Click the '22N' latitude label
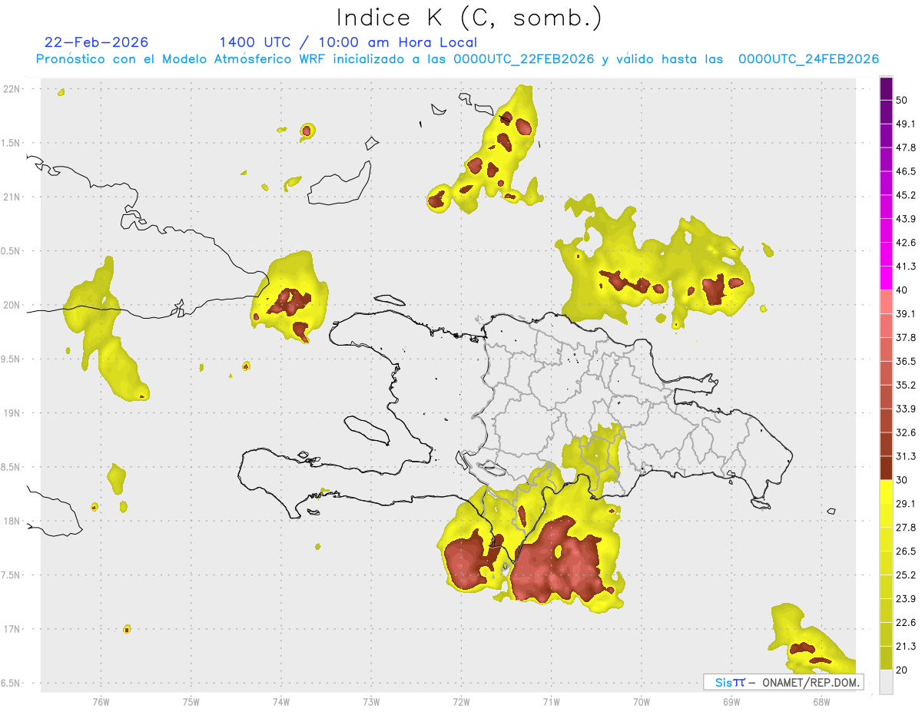The image size is (922, 712). [13, 89]
